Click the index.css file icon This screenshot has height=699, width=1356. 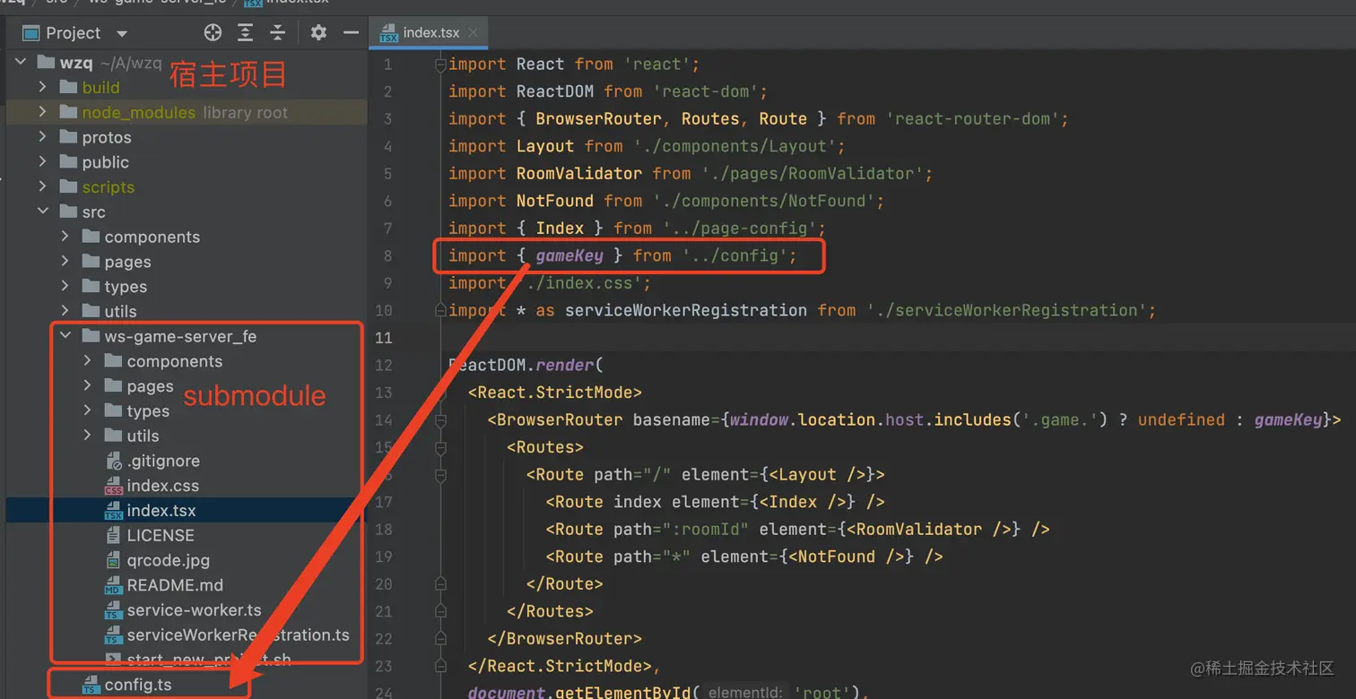[113, 487]
